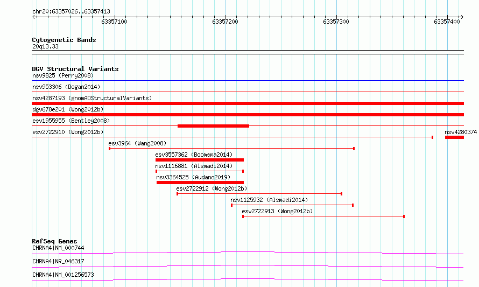
Task: Click the esv2722910 variant span line
Action: [x=233, y=137]
